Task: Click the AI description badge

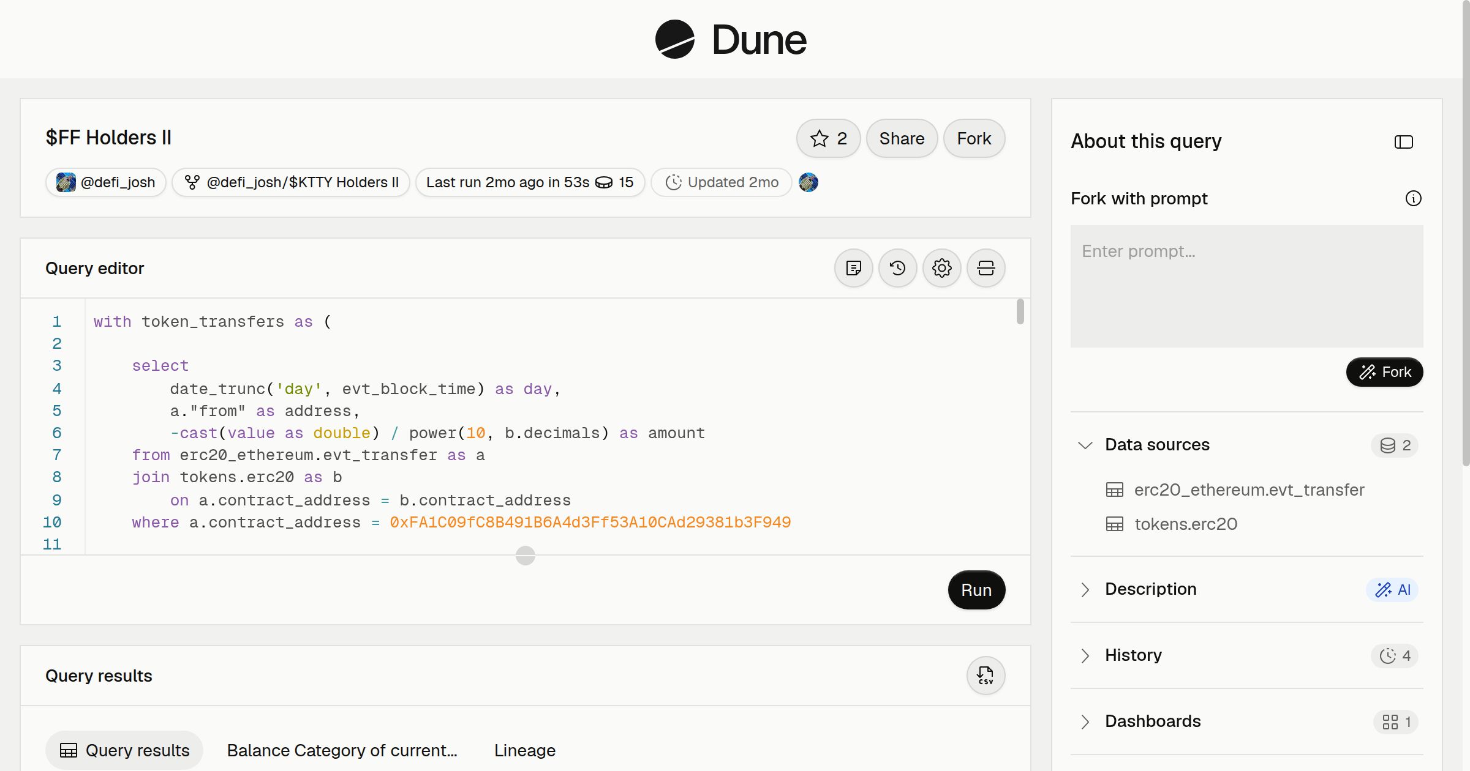Action: (x=1392, y=590)
